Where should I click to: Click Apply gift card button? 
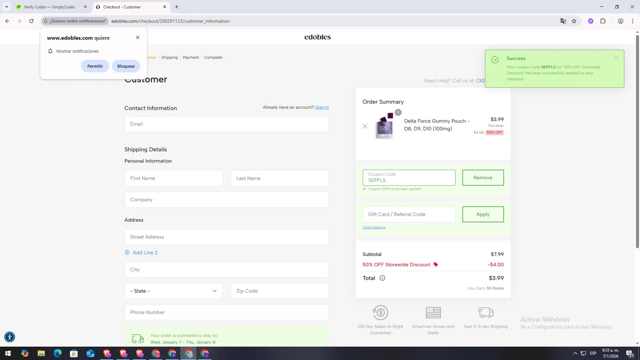(x=483, y=215)
